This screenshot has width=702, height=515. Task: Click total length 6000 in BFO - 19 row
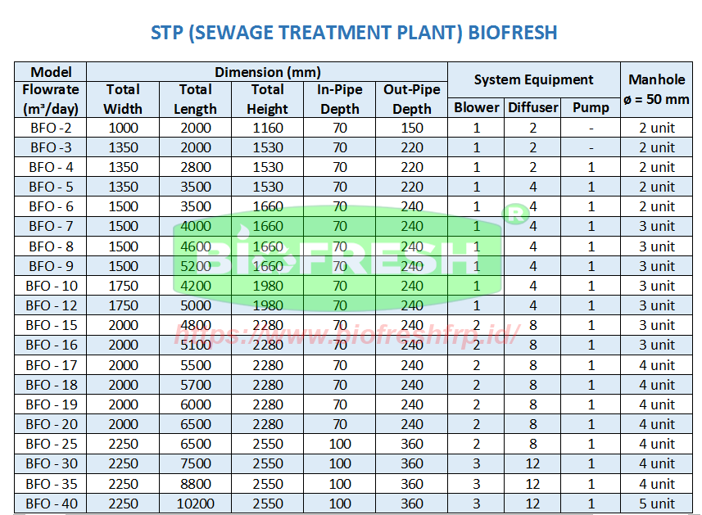(x=195, y=404)
